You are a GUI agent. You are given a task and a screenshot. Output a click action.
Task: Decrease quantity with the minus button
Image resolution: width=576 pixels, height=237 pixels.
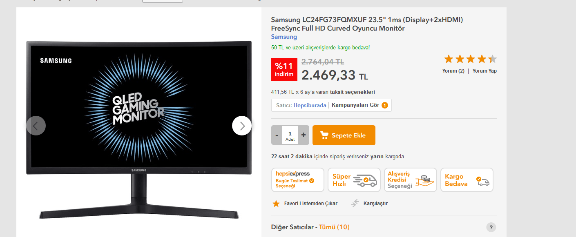(277, 135)
